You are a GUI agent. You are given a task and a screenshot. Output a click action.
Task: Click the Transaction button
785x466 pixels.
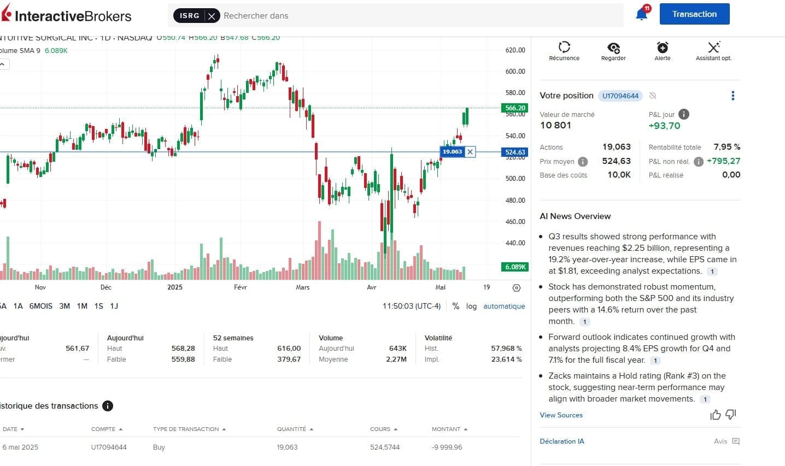pos(694,14)
